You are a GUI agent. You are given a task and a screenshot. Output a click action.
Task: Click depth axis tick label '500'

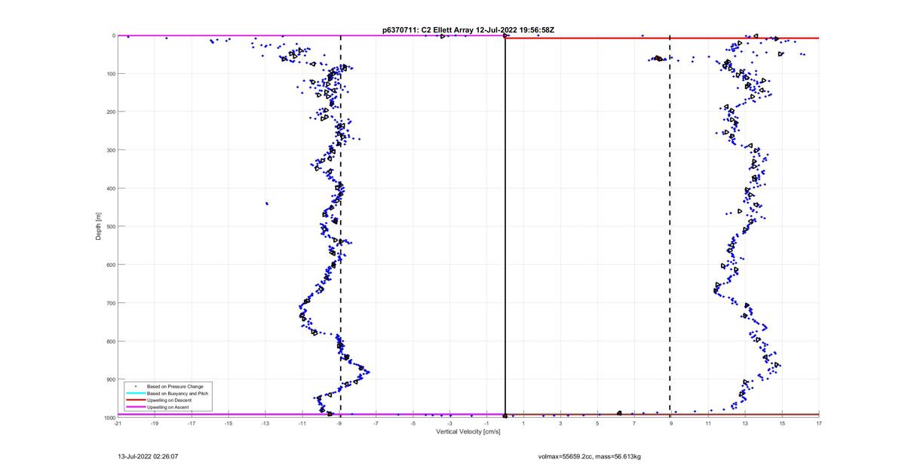pyautogui.click(x=110, y=226)
